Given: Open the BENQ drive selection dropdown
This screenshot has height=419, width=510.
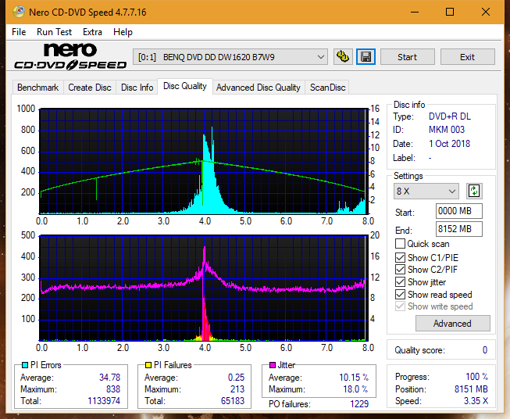Looking at the screenshot, I should 230,57.
